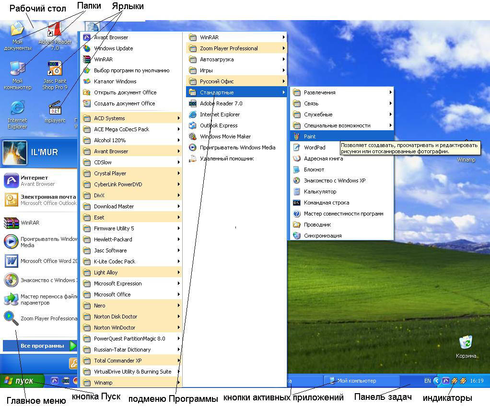Click Открыть документ Office entry
This screenshot has width=490, height=408.
click(x=131, y=92)
